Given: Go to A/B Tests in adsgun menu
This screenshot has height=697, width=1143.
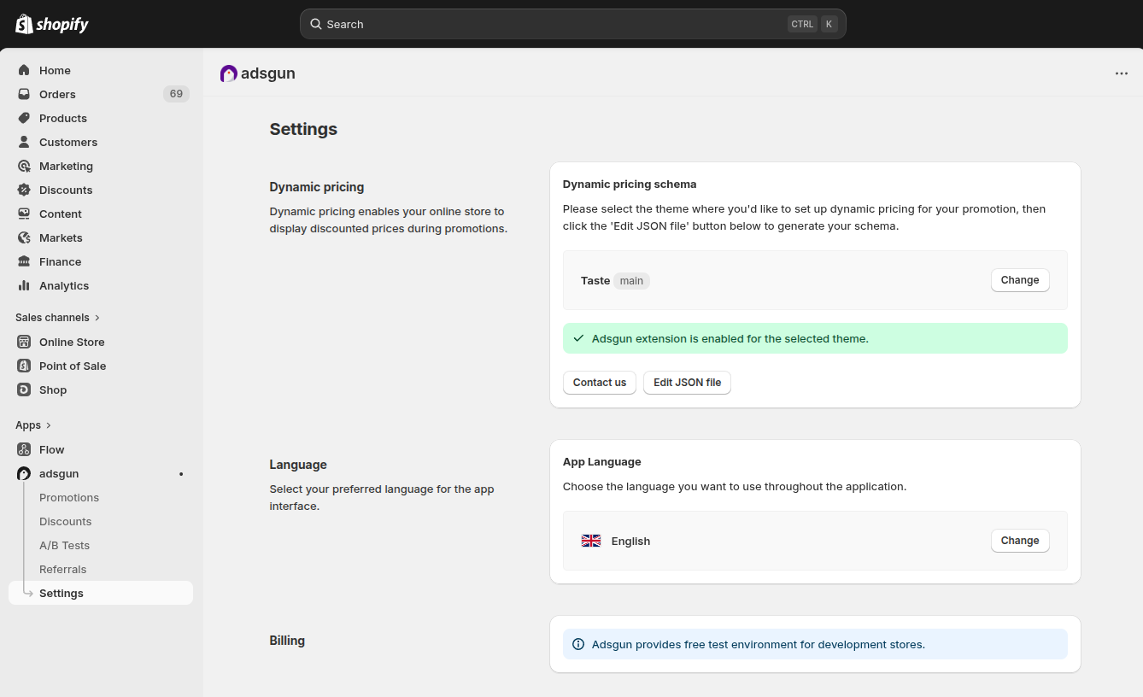Looking at the screenshot, I should (64, 545).
